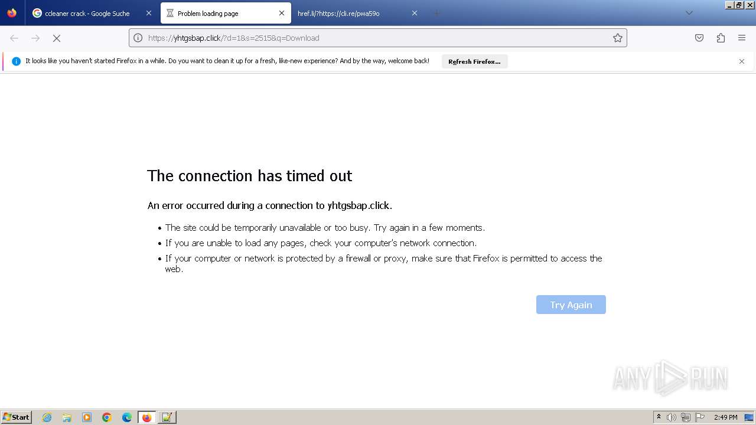Click the 'firewall or proxy' bullet text

coord(383,263)
